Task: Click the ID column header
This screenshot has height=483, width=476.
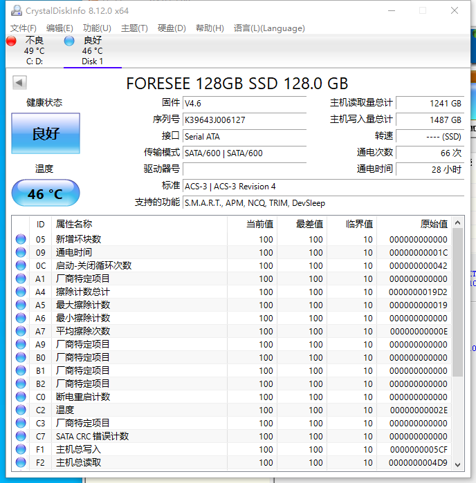Action: click(x=40, y=224)
